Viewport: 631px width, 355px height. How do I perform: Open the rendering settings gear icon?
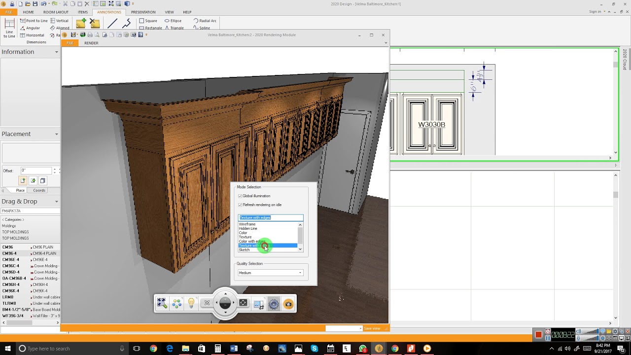[x=274, y=304]
